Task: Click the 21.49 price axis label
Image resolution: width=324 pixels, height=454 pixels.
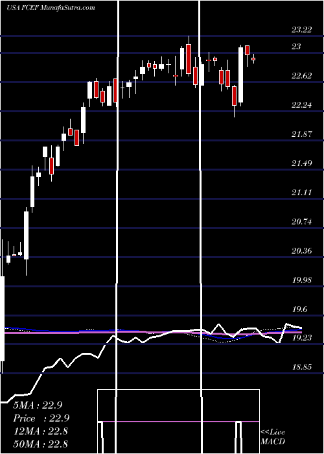Action: click(x=302, y=163)
